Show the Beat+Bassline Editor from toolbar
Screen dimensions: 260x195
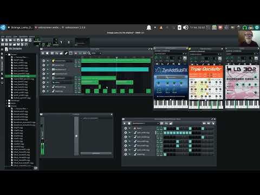pos(6,44)
